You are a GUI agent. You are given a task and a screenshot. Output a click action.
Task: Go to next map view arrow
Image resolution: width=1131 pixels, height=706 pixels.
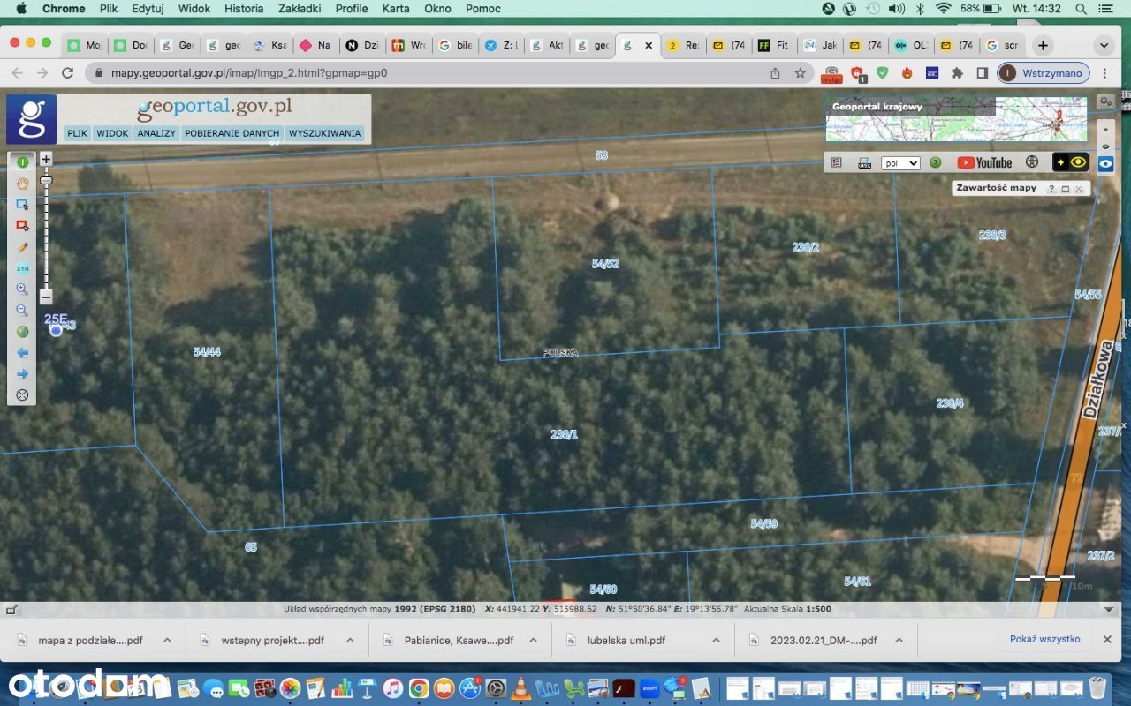22,374
